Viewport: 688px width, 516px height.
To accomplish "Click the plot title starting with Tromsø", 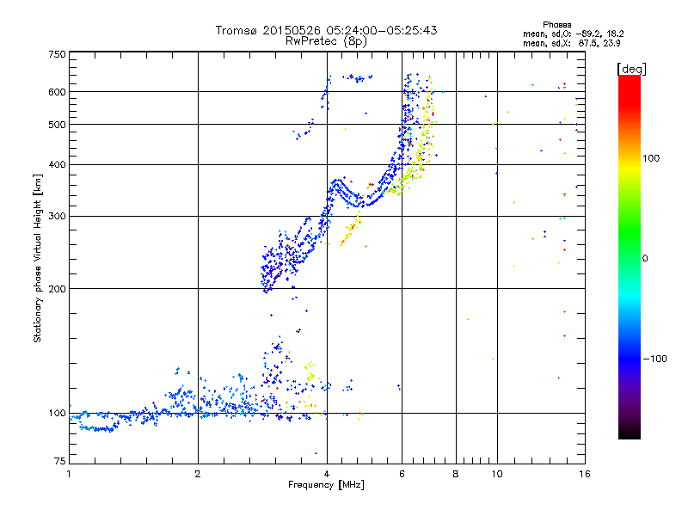I will 326,30.
